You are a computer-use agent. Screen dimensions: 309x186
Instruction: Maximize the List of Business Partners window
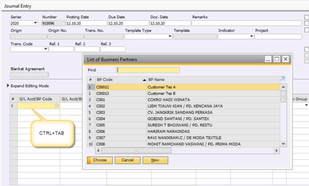pos(277,59)
